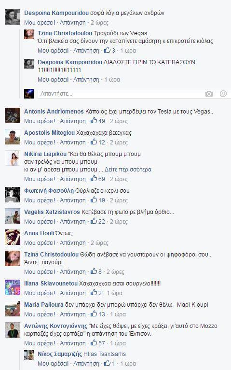This screenshot has height=370, width=231.
Task: Toggle Μου αρέσει! on Antonis Andriomenos's comment
Action: point(40,121)
